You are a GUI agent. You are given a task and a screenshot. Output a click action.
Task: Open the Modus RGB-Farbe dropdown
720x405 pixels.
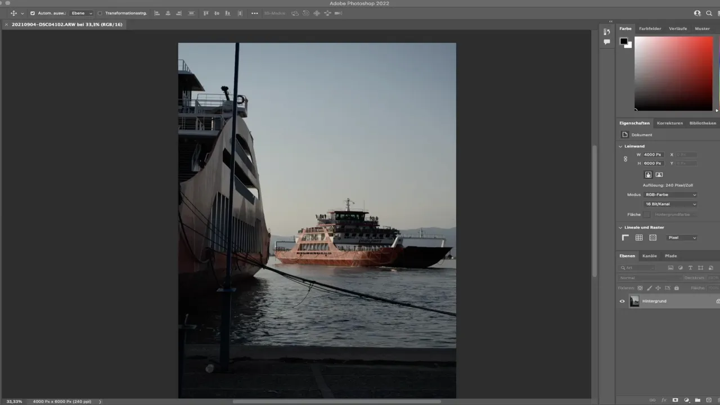(x=670, y=195)
